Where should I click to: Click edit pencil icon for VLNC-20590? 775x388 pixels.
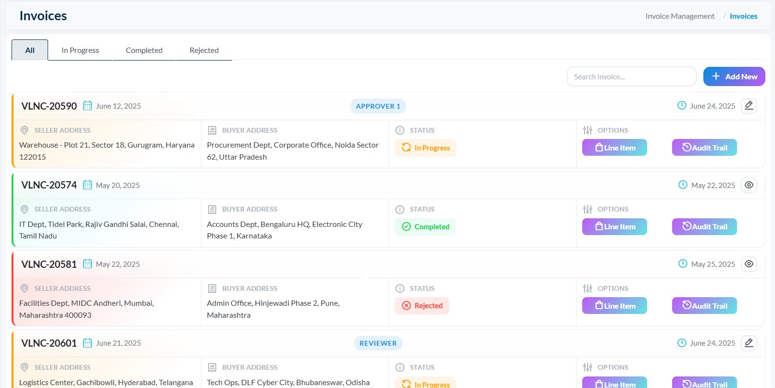click(x=749, y=106)
